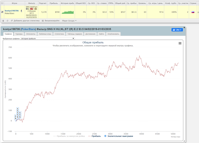Click the Визуализируйте picture icon
This screenshot has height=143, width=199.
(43, 21)
